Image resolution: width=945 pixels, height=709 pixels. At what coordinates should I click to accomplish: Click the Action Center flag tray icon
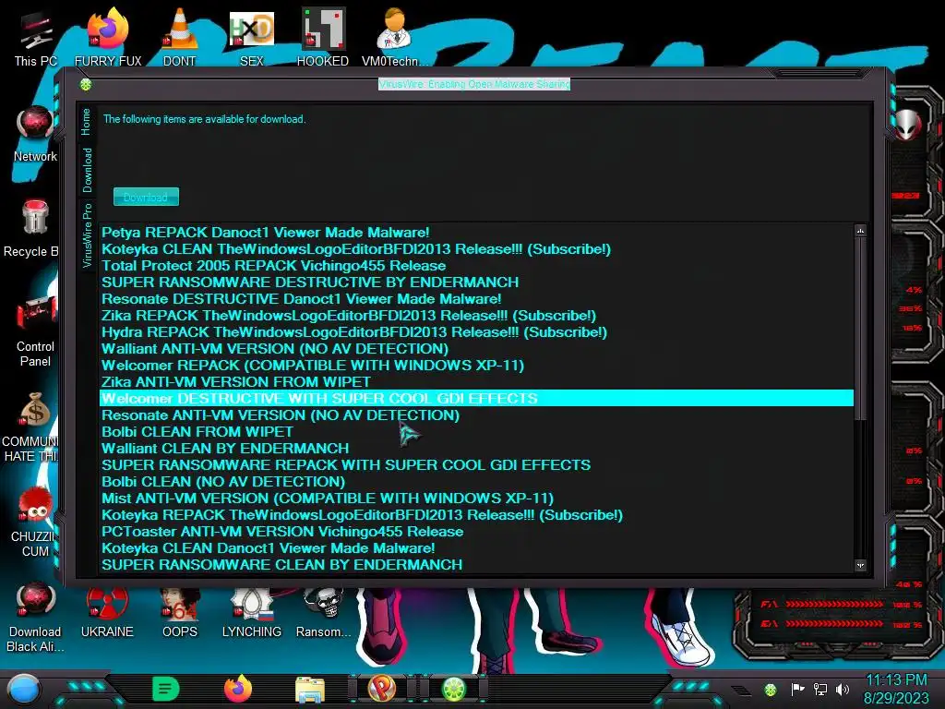[x=797, y=689]
